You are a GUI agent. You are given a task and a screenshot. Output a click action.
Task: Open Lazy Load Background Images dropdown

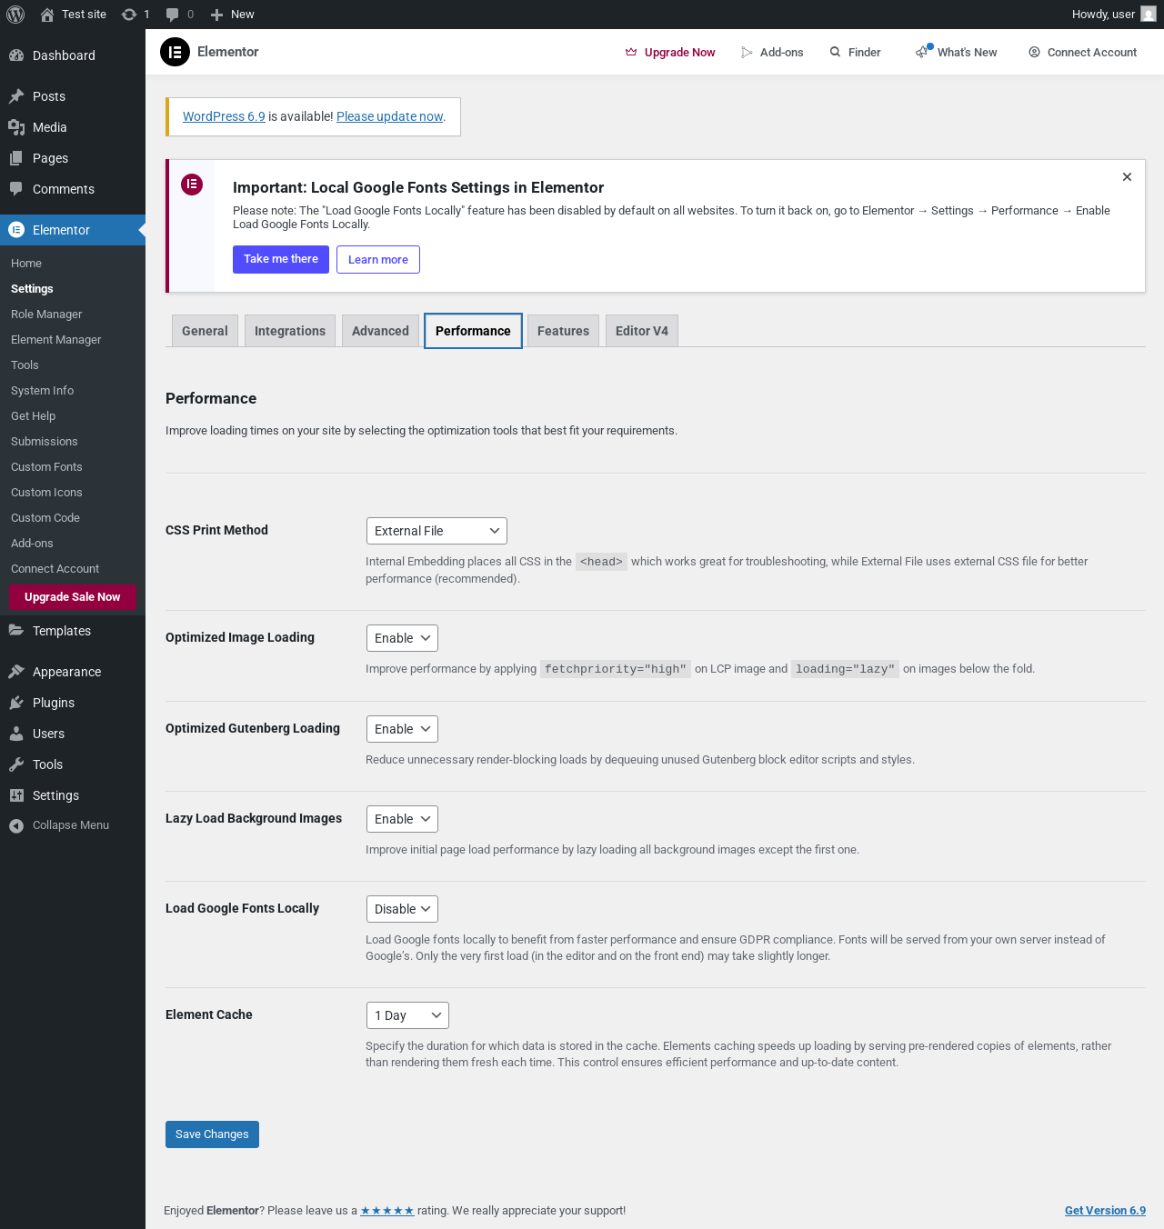(x=402, y=819)
